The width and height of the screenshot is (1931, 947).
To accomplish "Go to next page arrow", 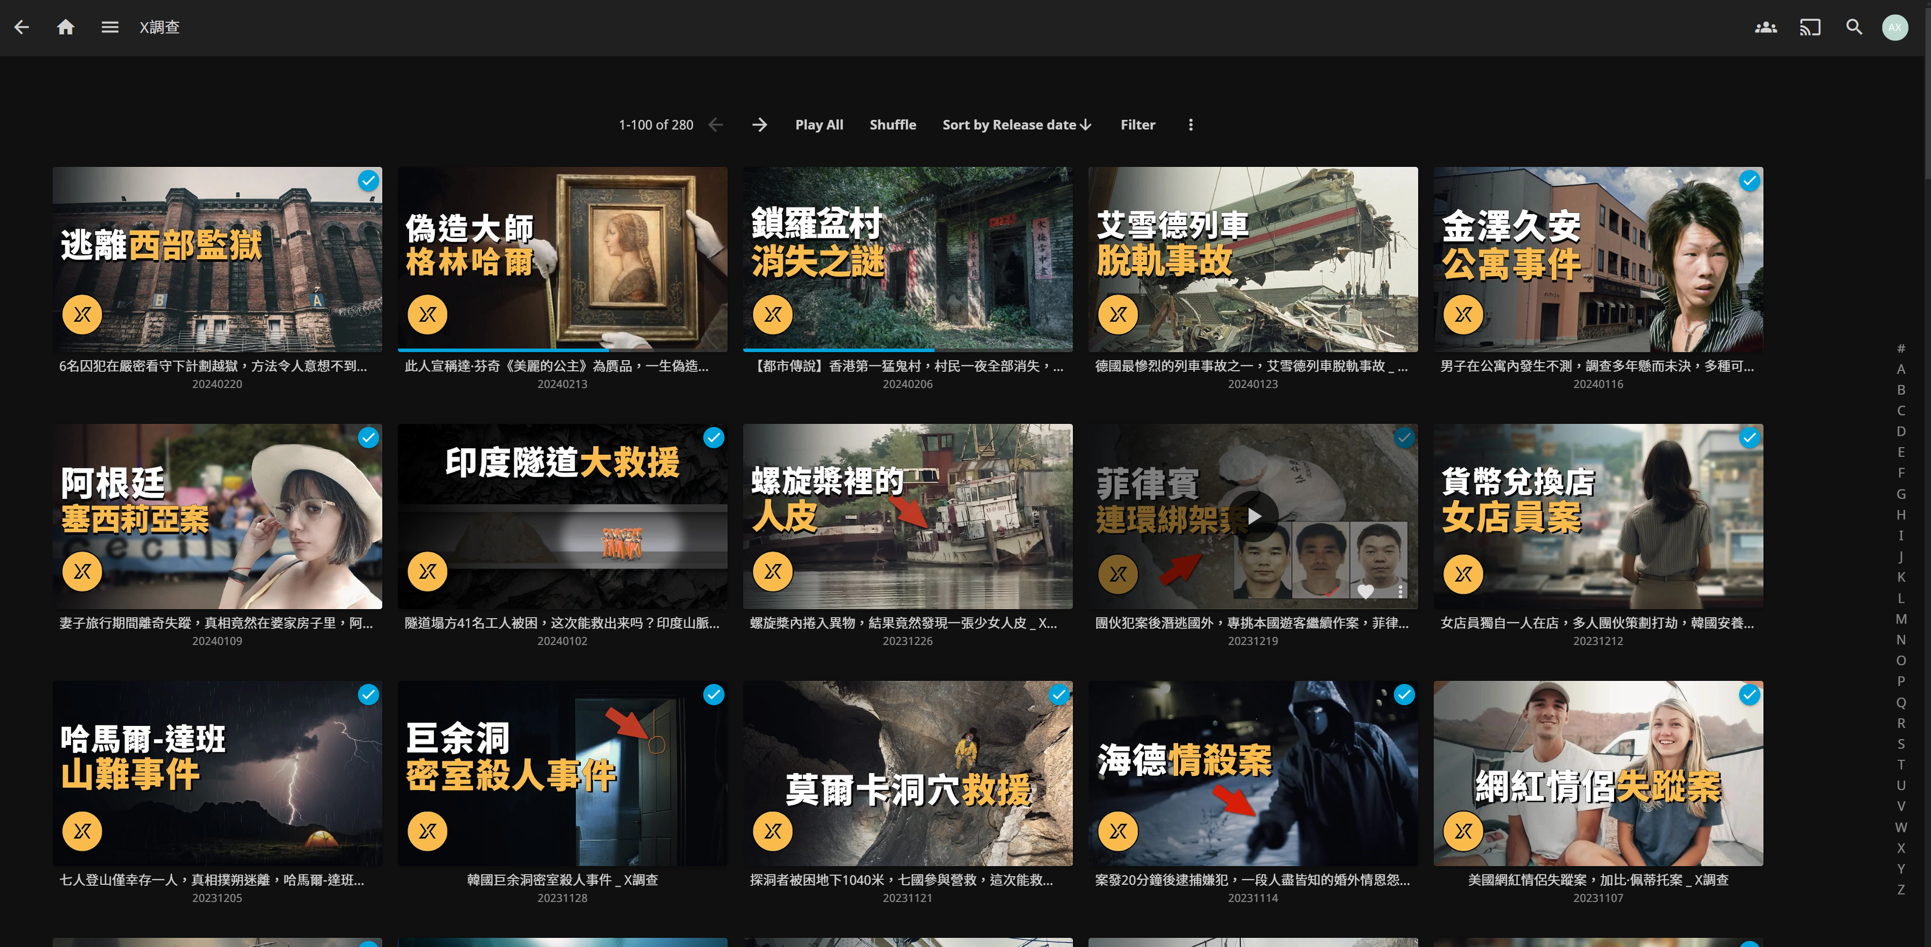I will click(x=759, y=125).
